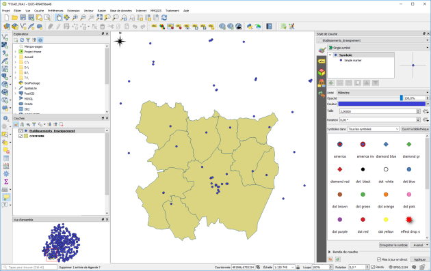Click the blue Couleur swatch
The height and width of the screenshot is (271, 431).
click(x=382, y=104)
